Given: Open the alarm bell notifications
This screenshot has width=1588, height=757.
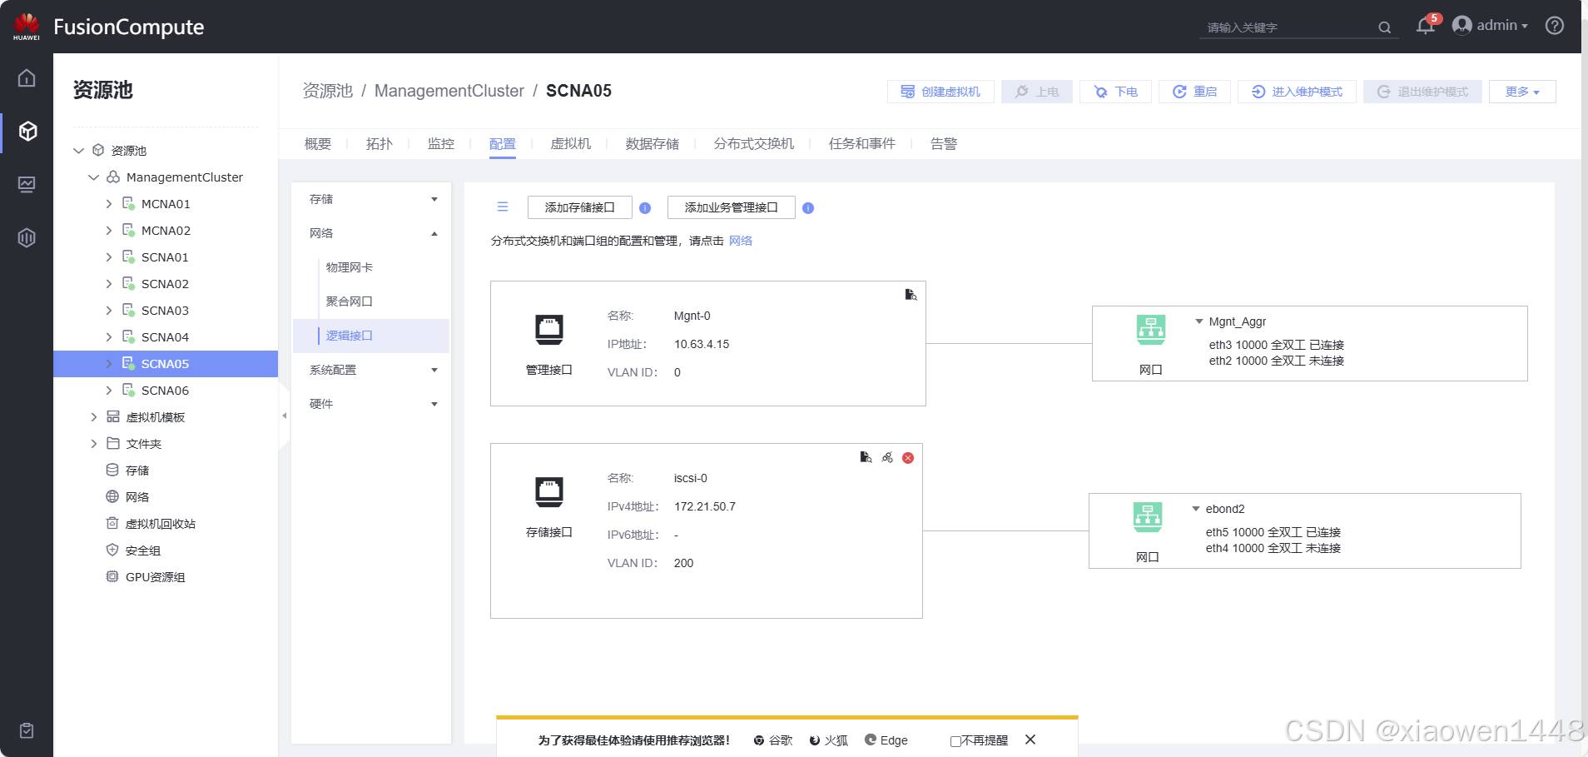Looking at the screenshot, I should coord(1425,27).
